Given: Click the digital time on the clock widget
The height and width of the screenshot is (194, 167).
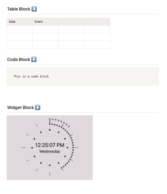Looking at the screenshot, I should click(50, 145).
